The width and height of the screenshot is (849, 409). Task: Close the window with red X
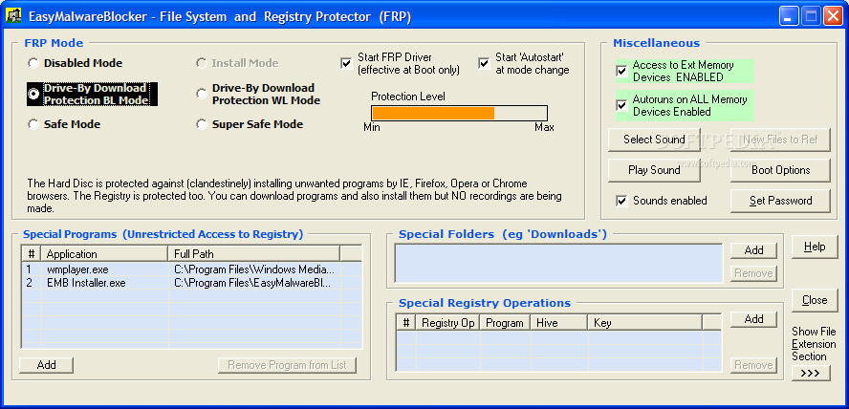click(x=833, y=17)
